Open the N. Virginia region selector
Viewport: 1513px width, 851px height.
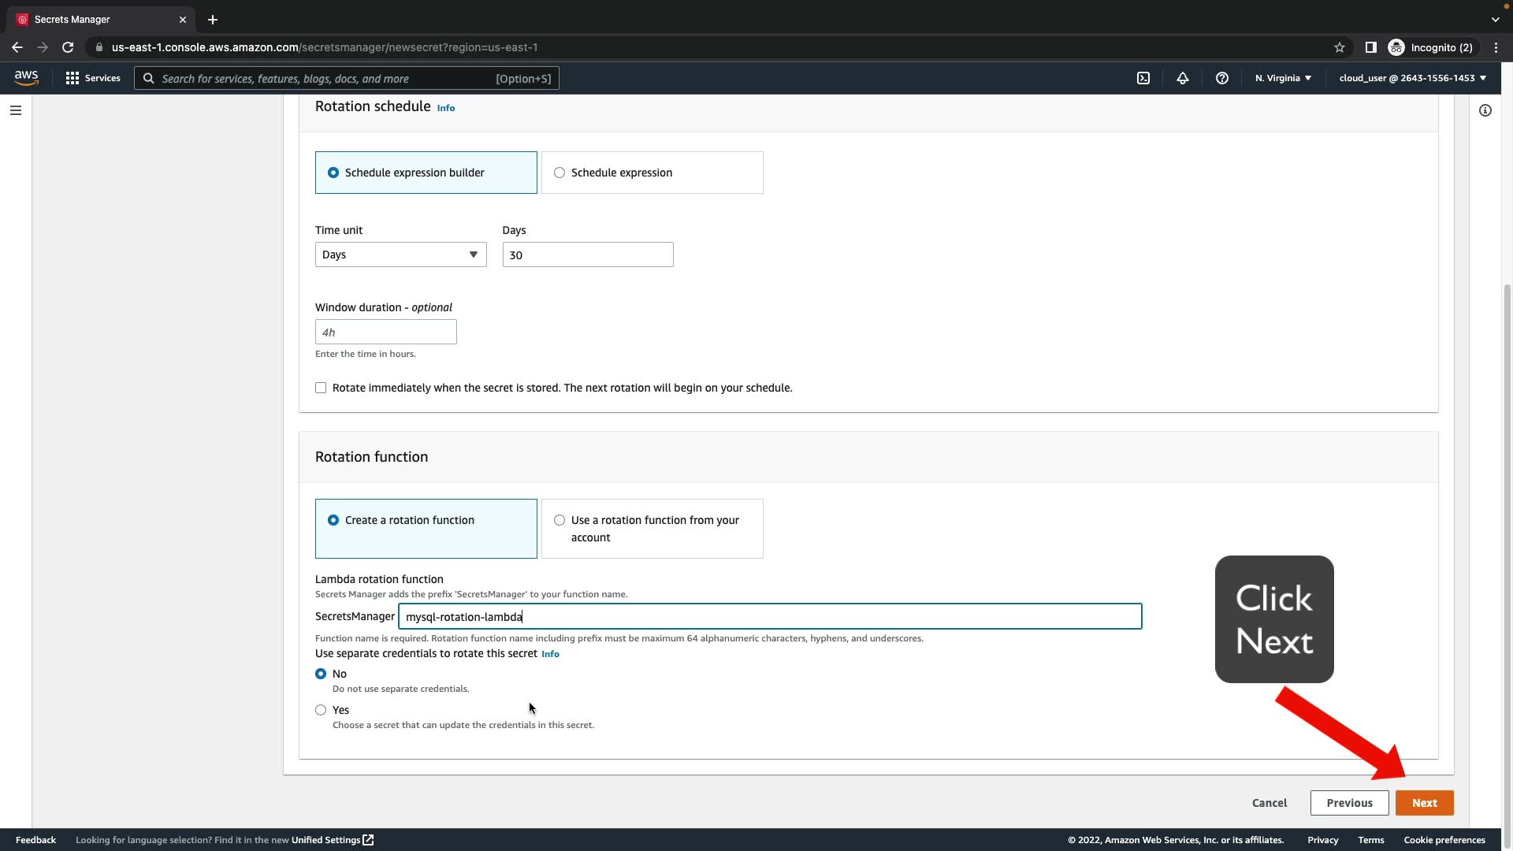point(1283,78)
